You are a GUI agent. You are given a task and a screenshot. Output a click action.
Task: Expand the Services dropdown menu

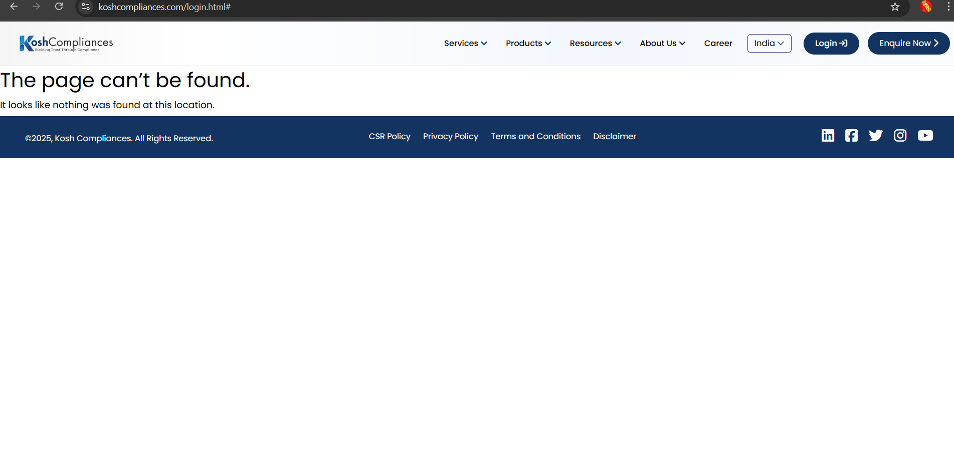[465, 44]
